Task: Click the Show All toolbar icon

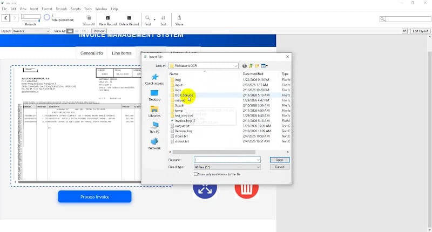Action: point(89,18)
